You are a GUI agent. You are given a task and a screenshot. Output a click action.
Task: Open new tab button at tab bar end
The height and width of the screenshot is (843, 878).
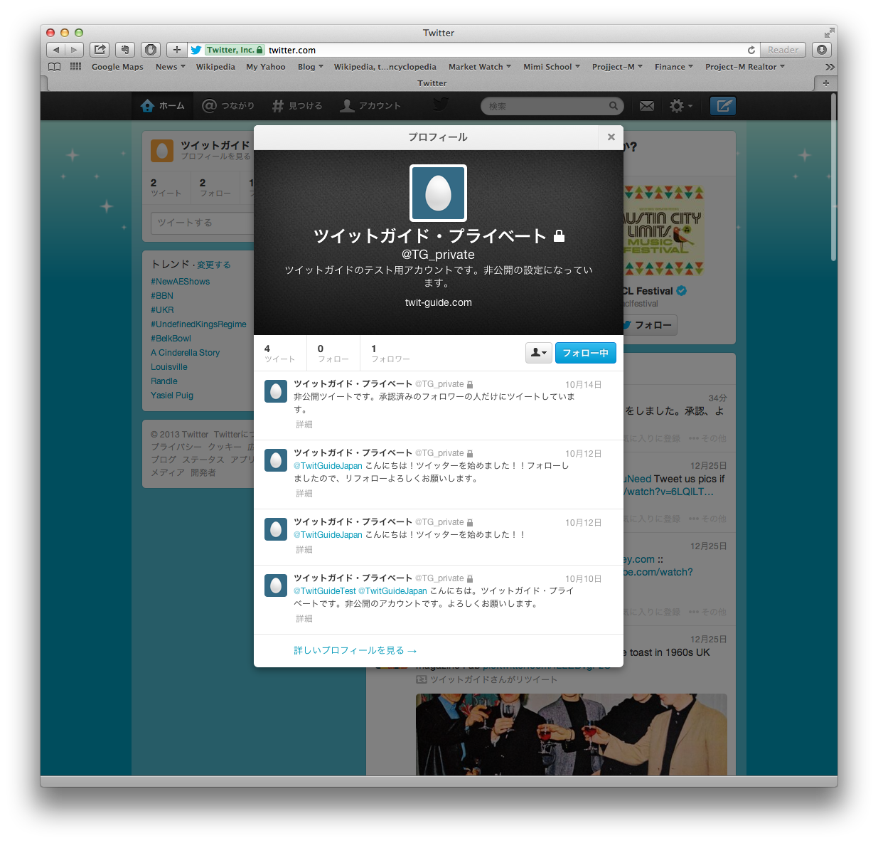point(825,83)
